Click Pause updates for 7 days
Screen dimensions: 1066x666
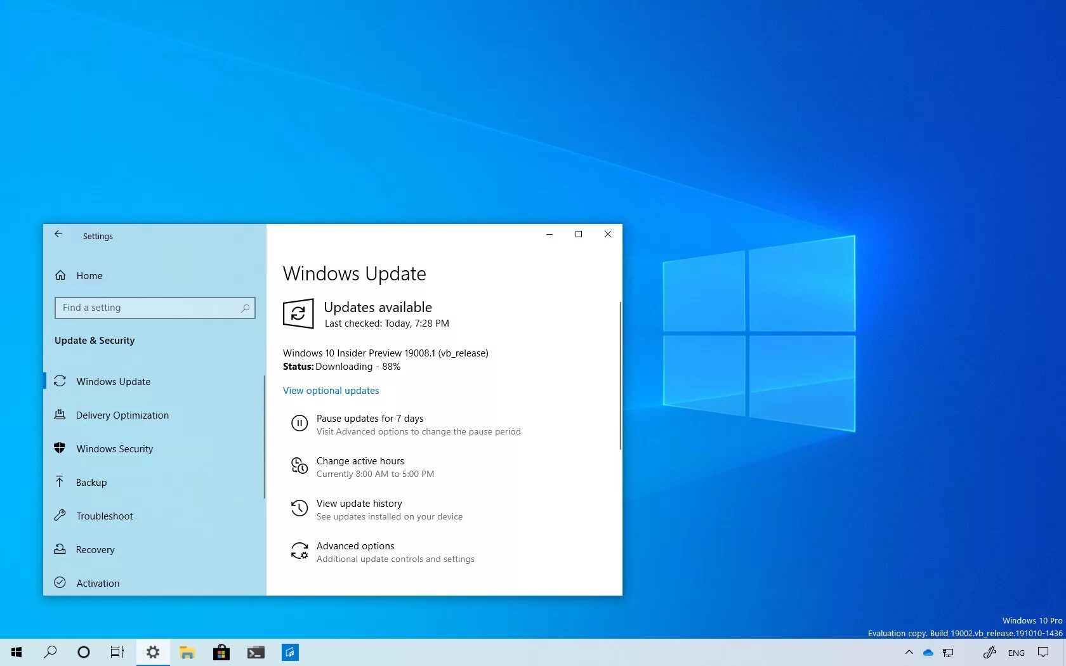click(370, 419)
